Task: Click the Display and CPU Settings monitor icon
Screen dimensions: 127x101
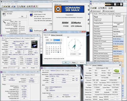Action: pyautogui.click(x=31, y=15)
